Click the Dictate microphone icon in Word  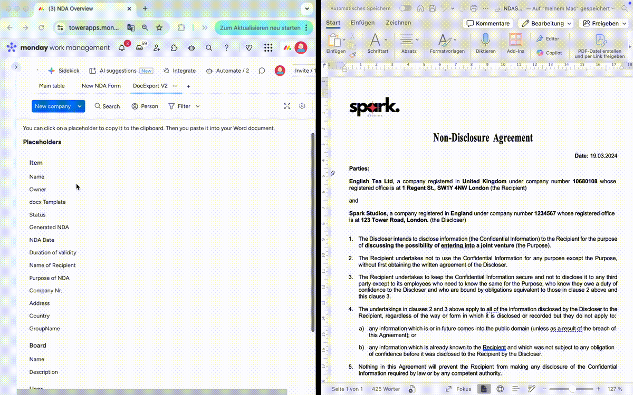click(485, 41)
